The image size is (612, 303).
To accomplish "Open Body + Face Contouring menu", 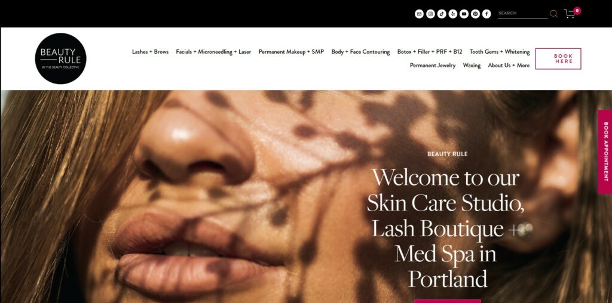I will coord(360,52).
